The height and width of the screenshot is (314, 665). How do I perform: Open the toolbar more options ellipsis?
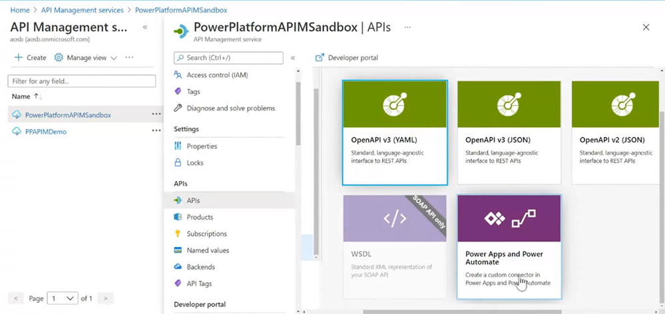click(129, 57)
